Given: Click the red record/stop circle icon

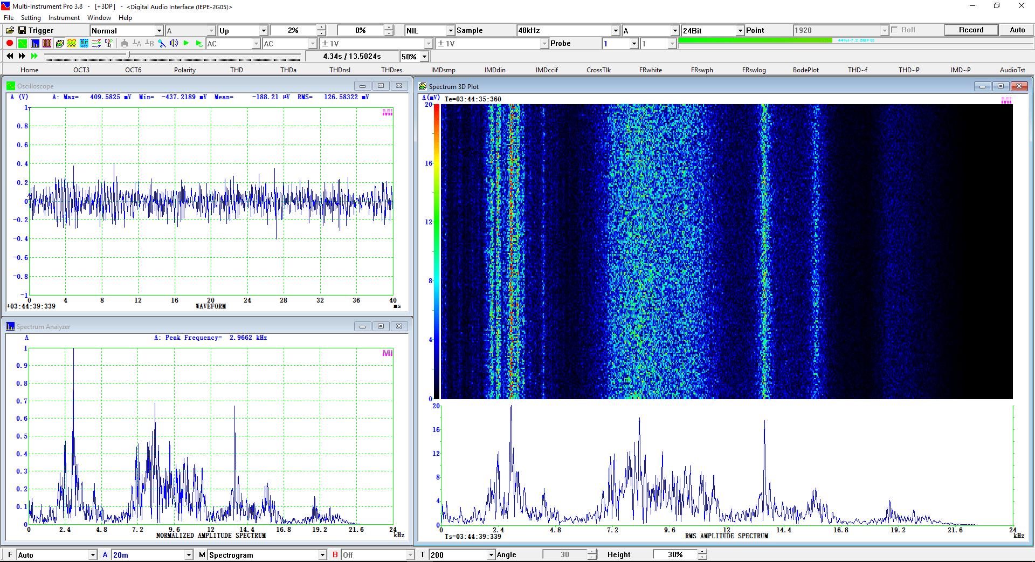Looking at the screenshot, I should point(10,43).
